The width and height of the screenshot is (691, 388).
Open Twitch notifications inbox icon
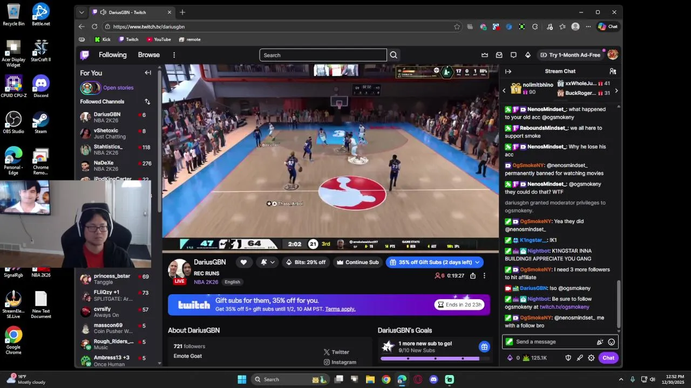[499, 55]
